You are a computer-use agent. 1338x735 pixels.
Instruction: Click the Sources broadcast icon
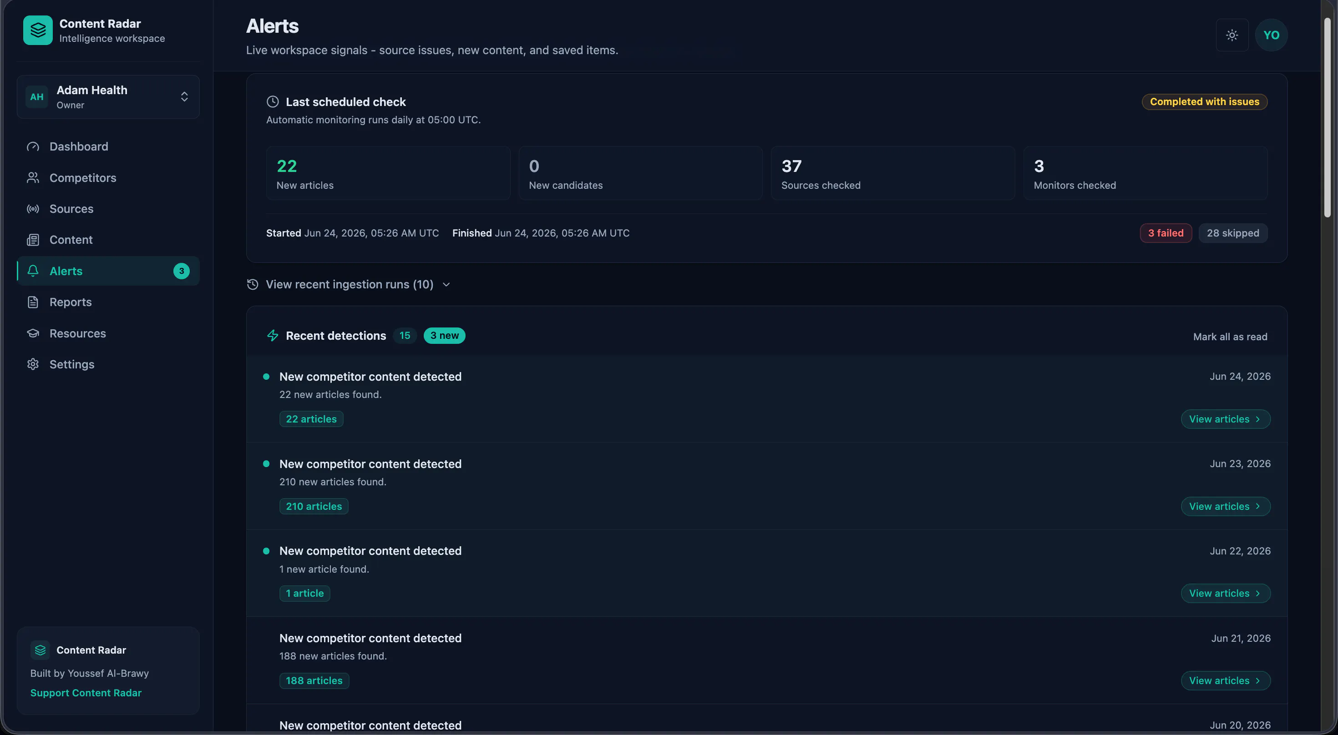pos(33,209)
